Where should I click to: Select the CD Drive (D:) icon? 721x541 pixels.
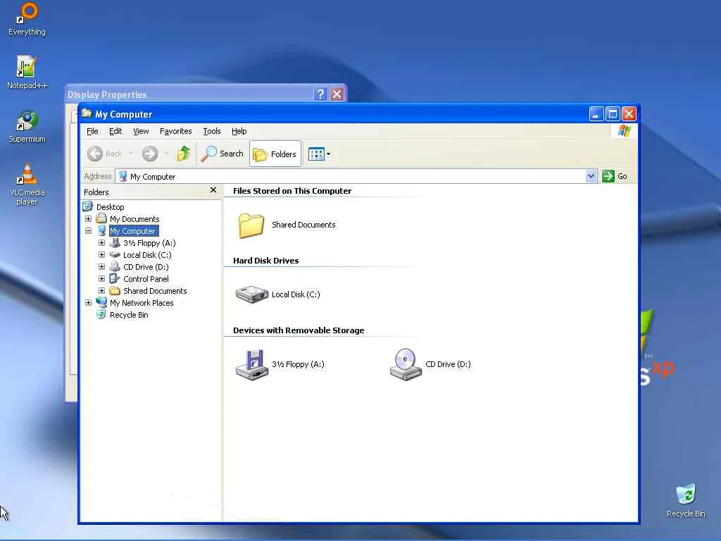point(405,364)
